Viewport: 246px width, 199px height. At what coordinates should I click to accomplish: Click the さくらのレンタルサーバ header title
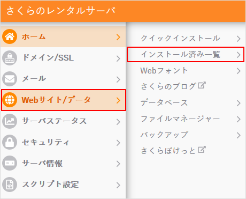61,11
